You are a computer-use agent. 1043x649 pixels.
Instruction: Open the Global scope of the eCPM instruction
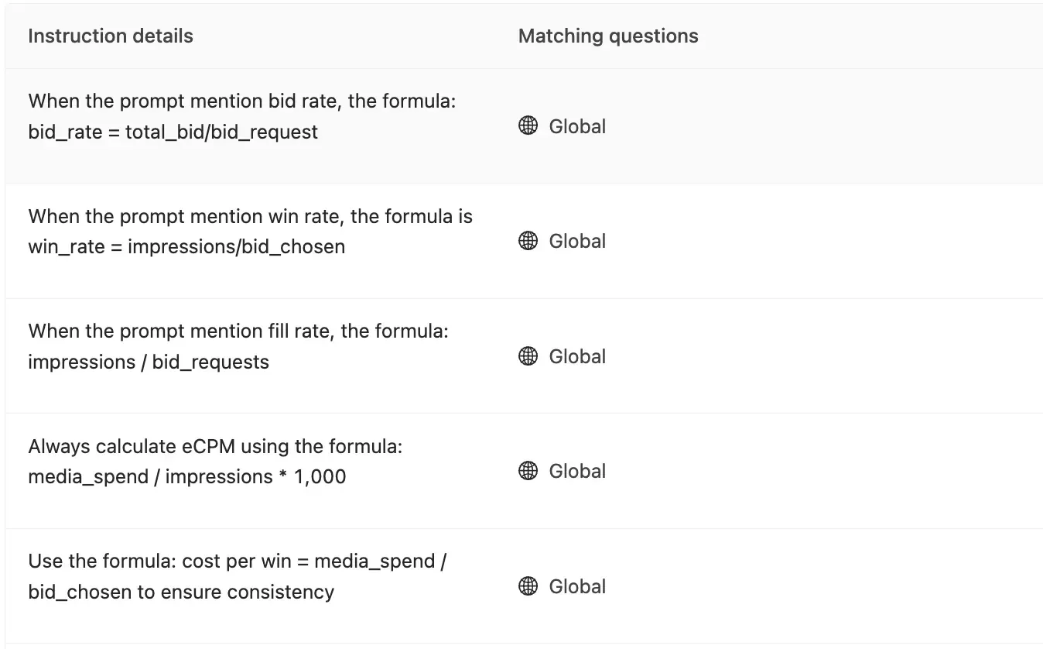point(577,471)
